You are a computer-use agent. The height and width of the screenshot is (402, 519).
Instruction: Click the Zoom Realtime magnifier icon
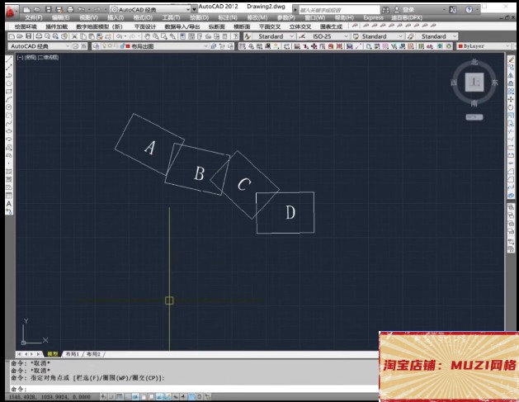(x=156, y=36)
